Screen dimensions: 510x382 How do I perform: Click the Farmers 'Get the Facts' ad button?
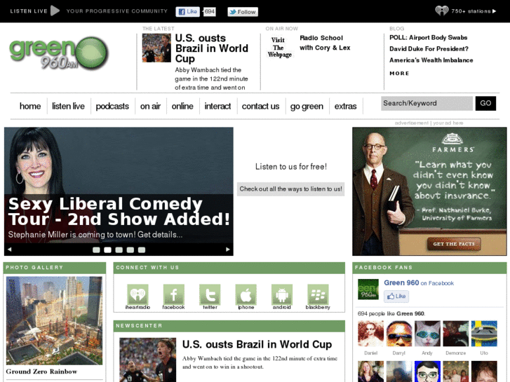click(454, 244)
